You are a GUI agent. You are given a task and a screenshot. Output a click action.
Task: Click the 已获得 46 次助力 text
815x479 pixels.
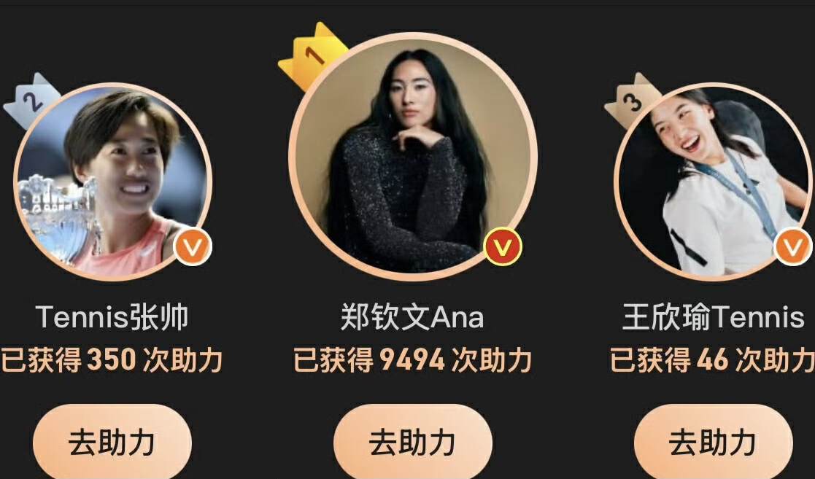click(x=712, y=359)
